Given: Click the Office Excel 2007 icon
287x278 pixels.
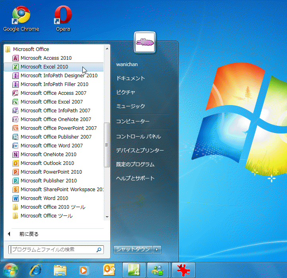Looking at the screenshot, I should point(16,102).
